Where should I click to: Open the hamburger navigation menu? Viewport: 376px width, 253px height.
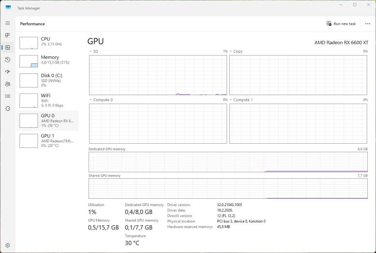click(x=7, y=23)
